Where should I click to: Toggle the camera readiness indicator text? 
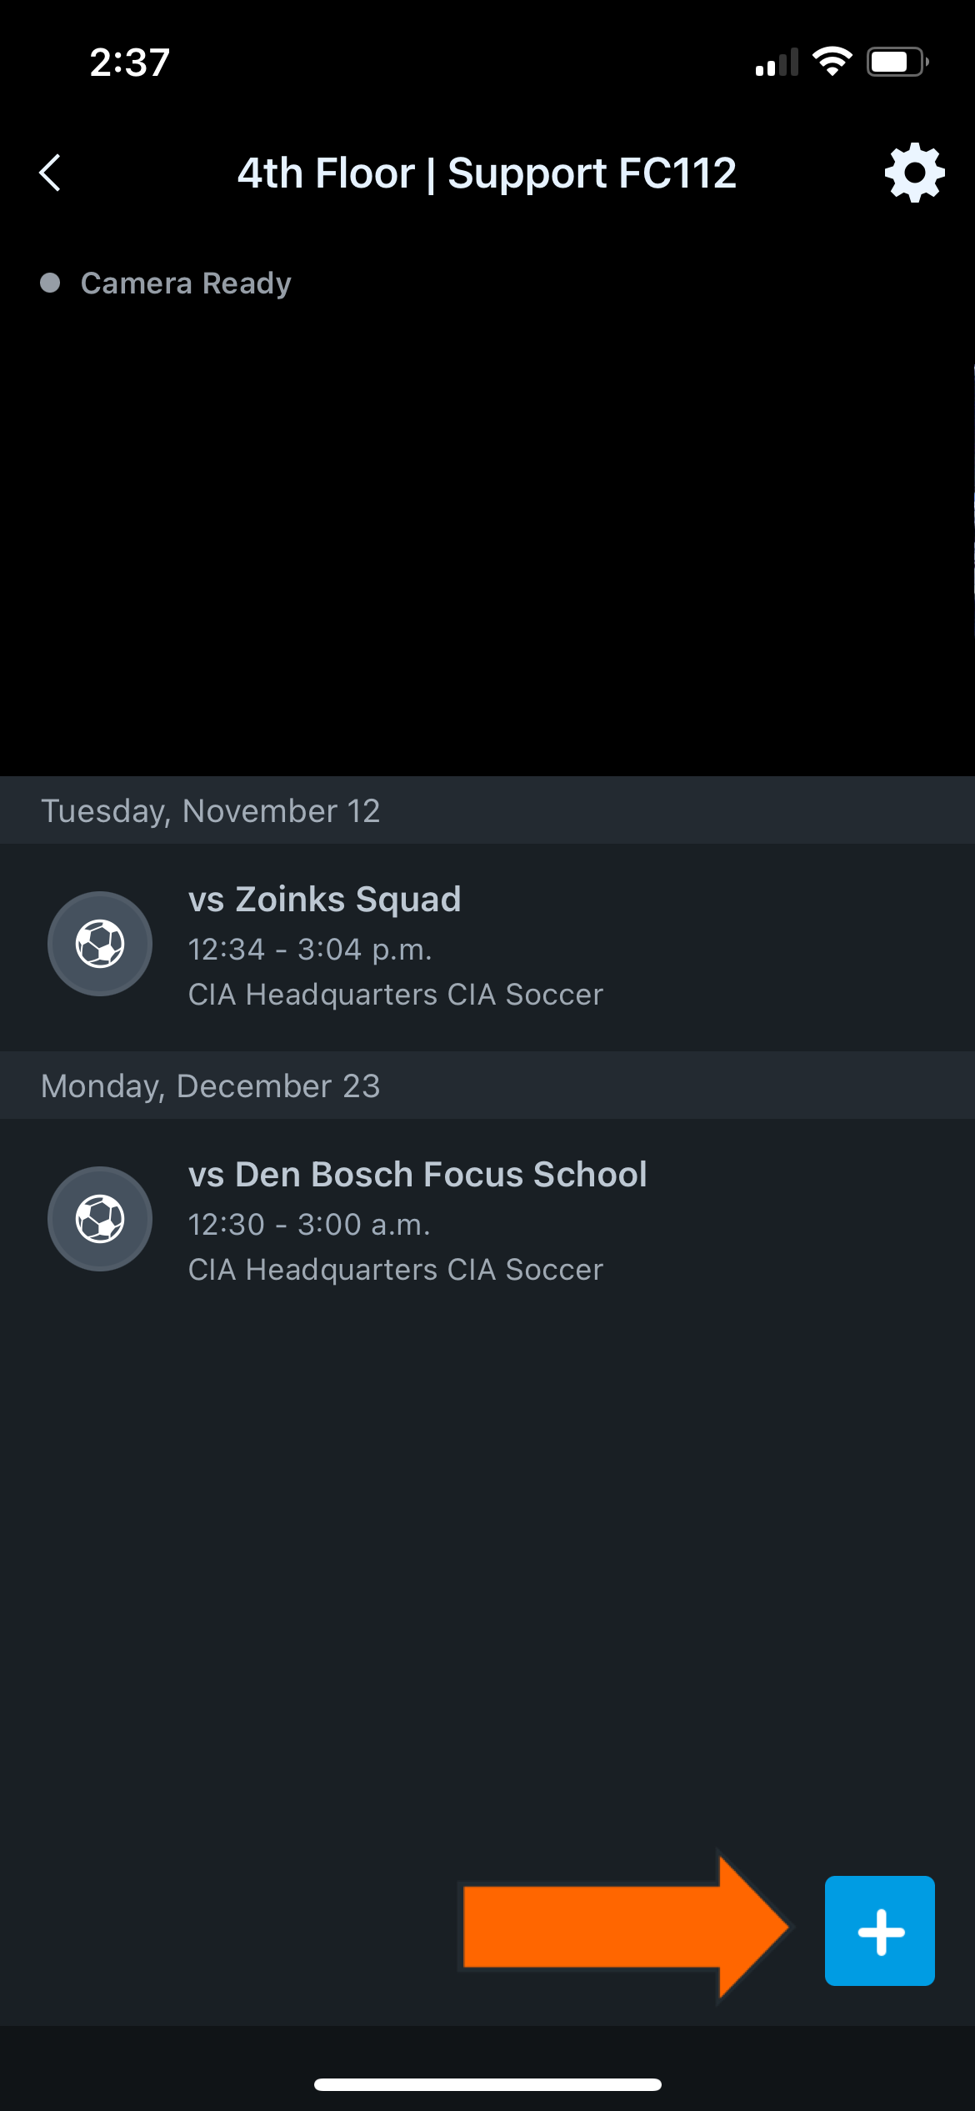click(x=186, y=282)
